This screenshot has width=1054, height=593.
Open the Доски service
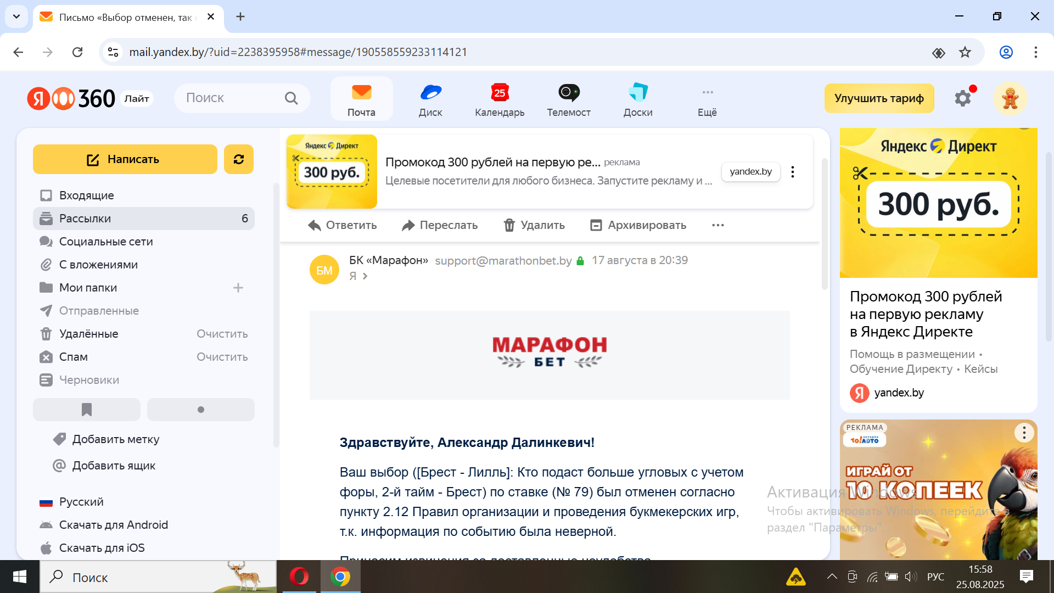[x=638, y=99]
